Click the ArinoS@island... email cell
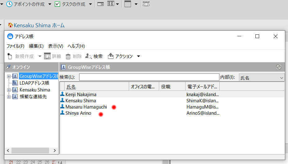The height and width of the screenshot is (164, 288). pos(203,113)
